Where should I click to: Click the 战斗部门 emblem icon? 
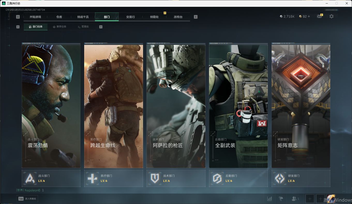tap(30, 178)
